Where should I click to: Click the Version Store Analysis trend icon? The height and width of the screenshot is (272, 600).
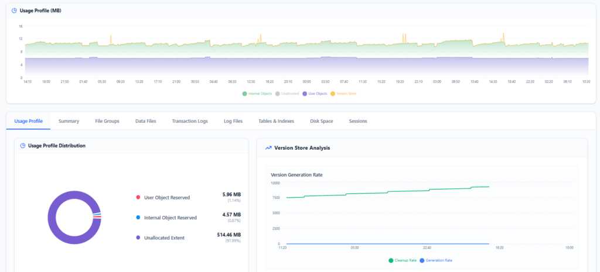click(x=268, y=148)
